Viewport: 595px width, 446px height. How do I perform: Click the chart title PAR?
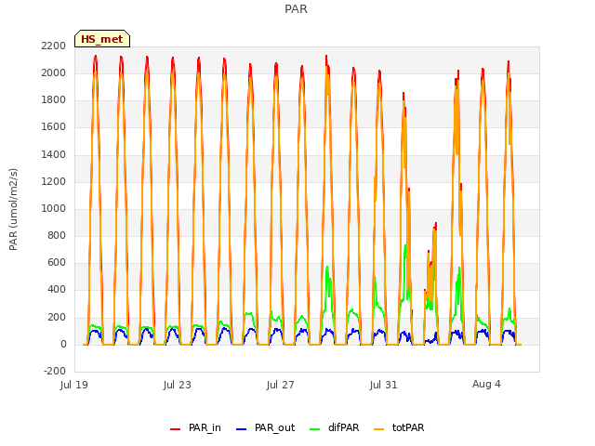tap(296, 8)
